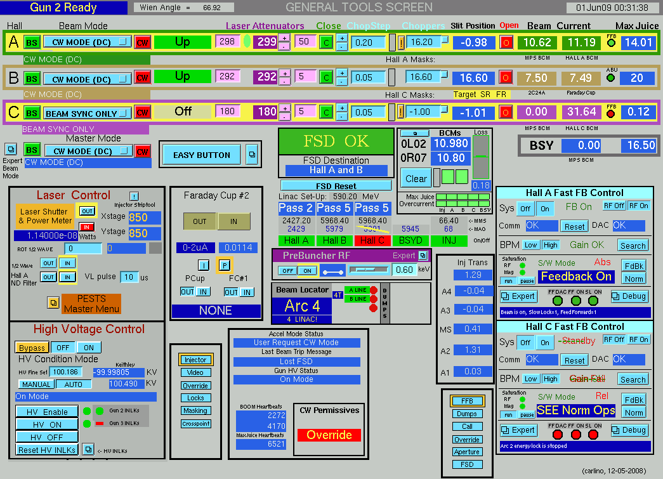Set Laser Shutter to OUT

87,211
